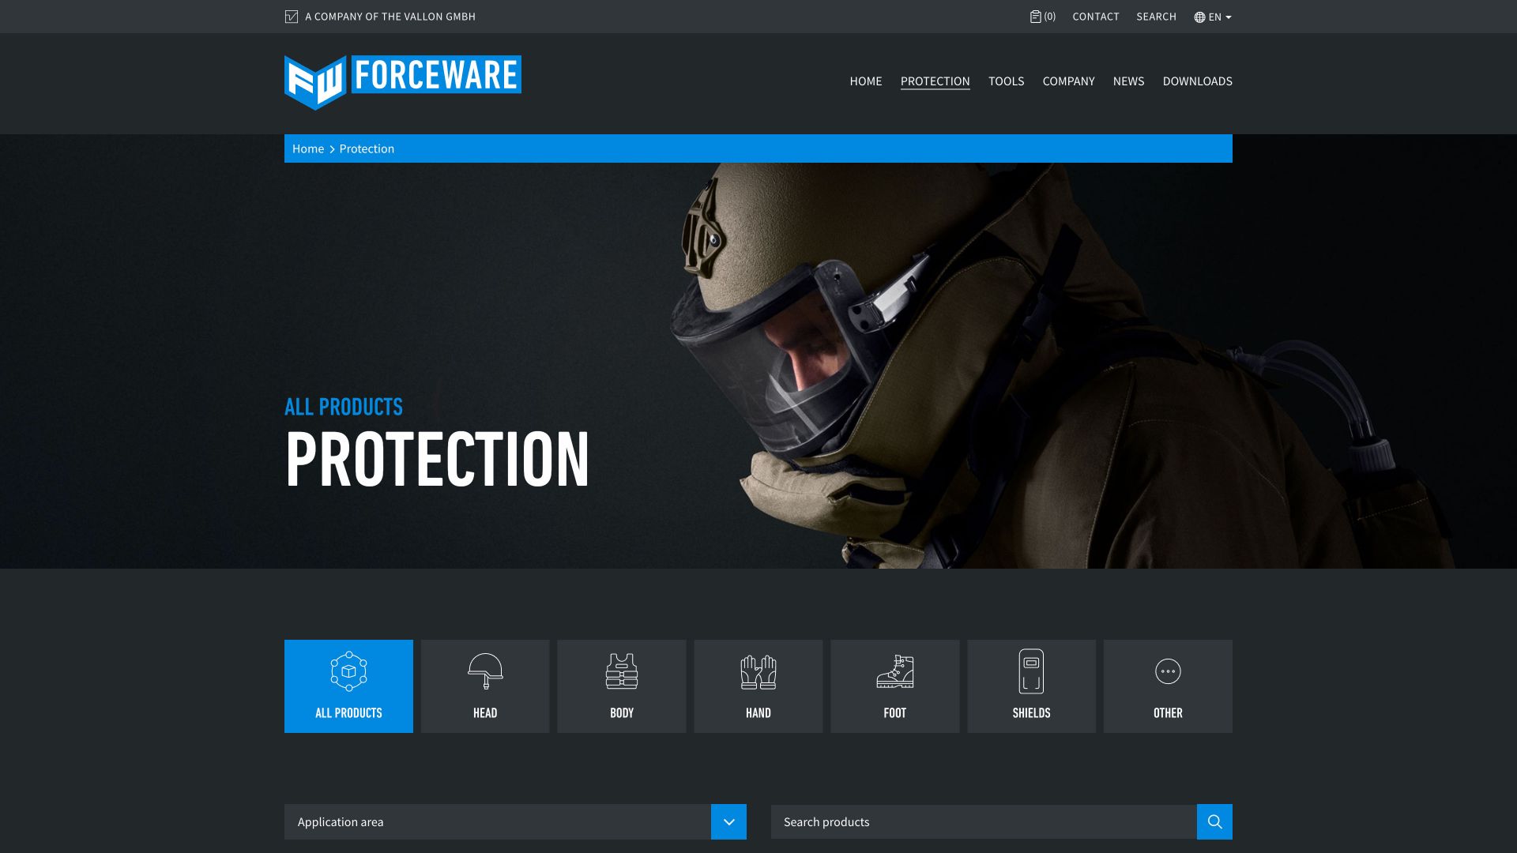Open the Downloads menu item
The width and height of the screenshot is (1517, 853).
[x=1197, y=81]
